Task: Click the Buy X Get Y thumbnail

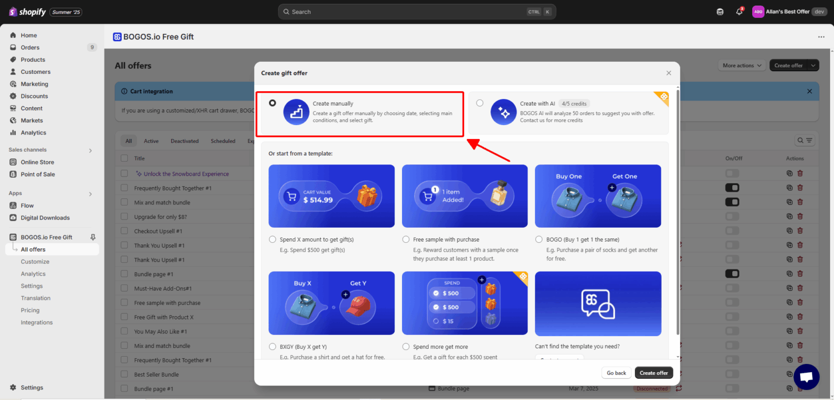Action: tap(331, 303)
